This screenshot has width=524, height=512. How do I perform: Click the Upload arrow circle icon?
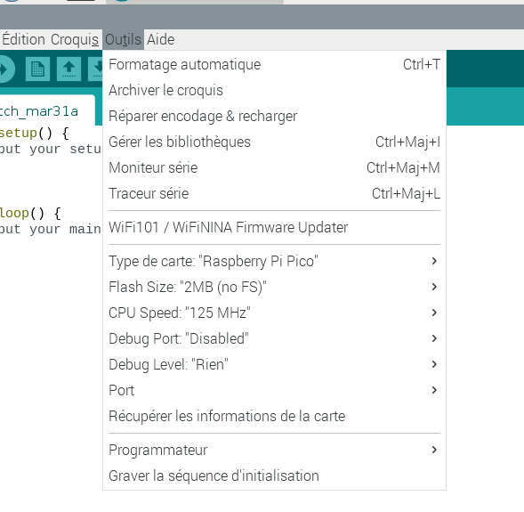(x=5, y=69)
